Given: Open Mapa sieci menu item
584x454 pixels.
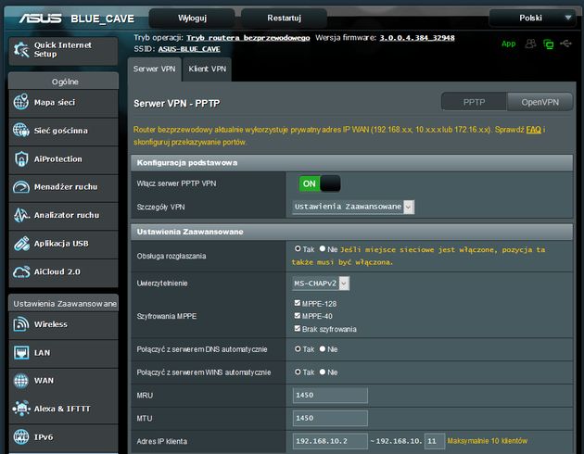Looking at the screenshot, I should 63,102.
